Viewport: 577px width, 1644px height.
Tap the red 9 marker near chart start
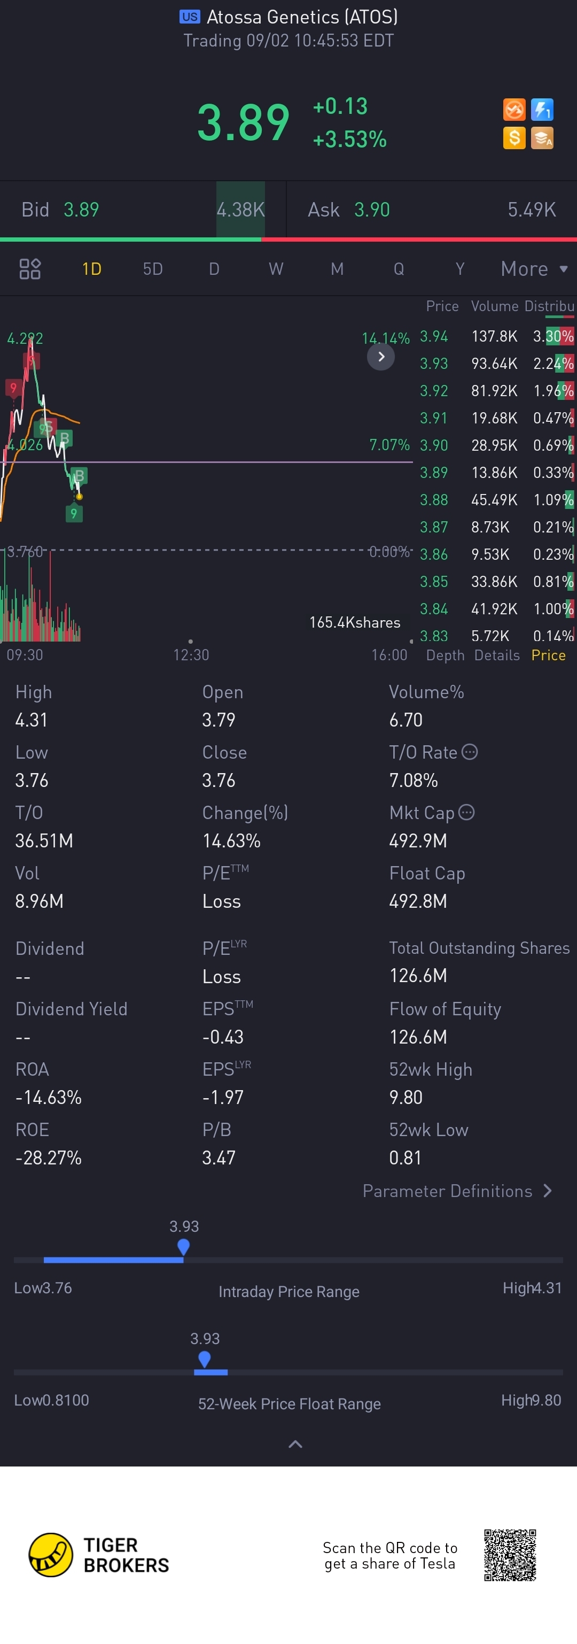(x=13, y=388)
